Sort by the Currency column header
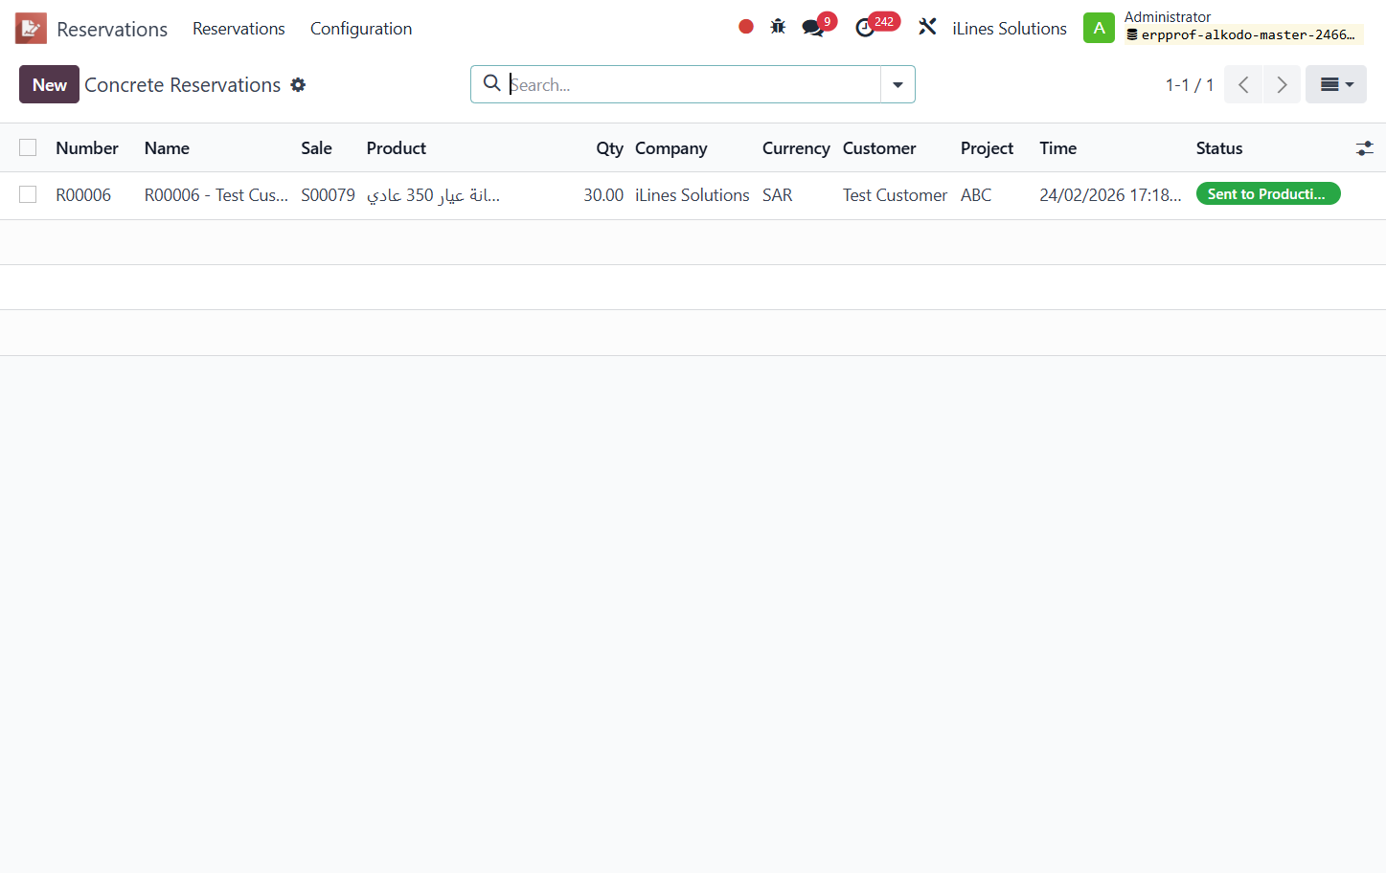 [x=796, y=148]
